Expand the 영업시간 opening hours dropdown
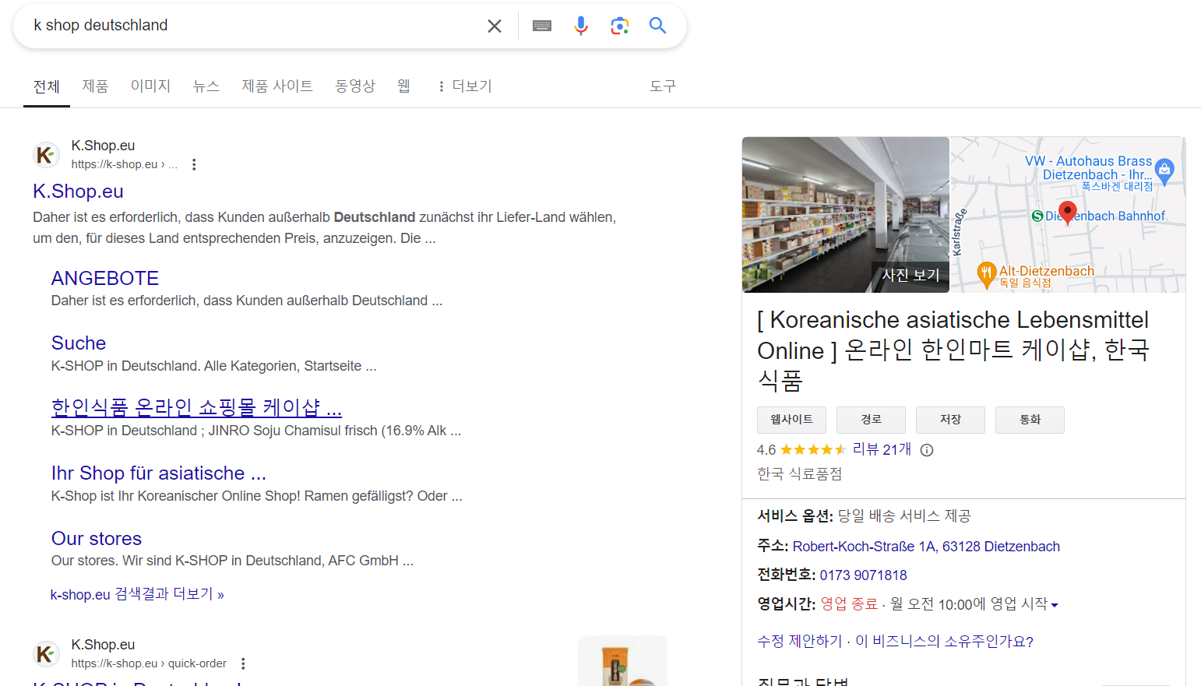 [x=1055, y=605]
